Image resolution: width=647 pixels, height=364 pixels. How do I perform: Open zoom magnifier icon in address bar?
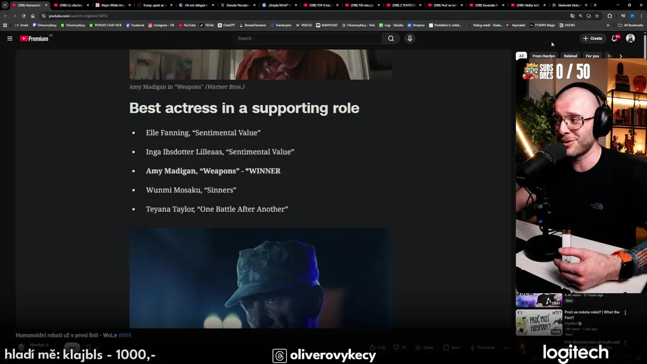(581, 16)
